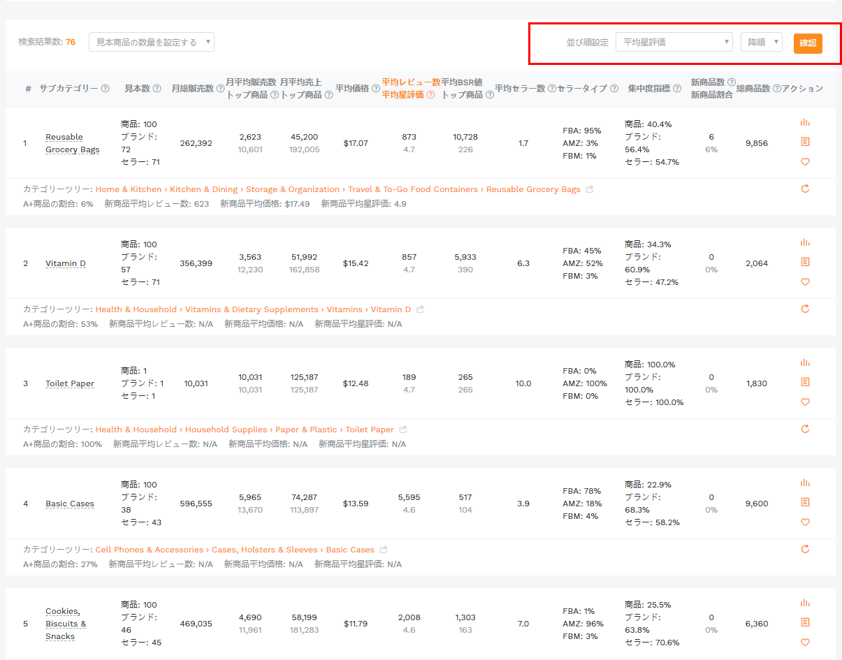Favorite Cookies, Biscuits & Snacks with heart icon
The height and width of the screenshot is (660, 842).
point(805,643)
